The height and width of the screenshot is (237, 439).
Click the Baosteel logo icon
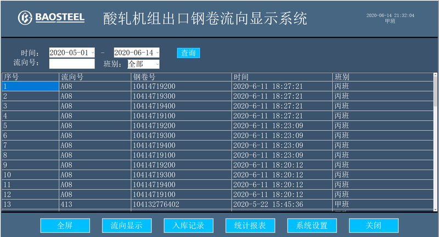(x=25, y=18)
